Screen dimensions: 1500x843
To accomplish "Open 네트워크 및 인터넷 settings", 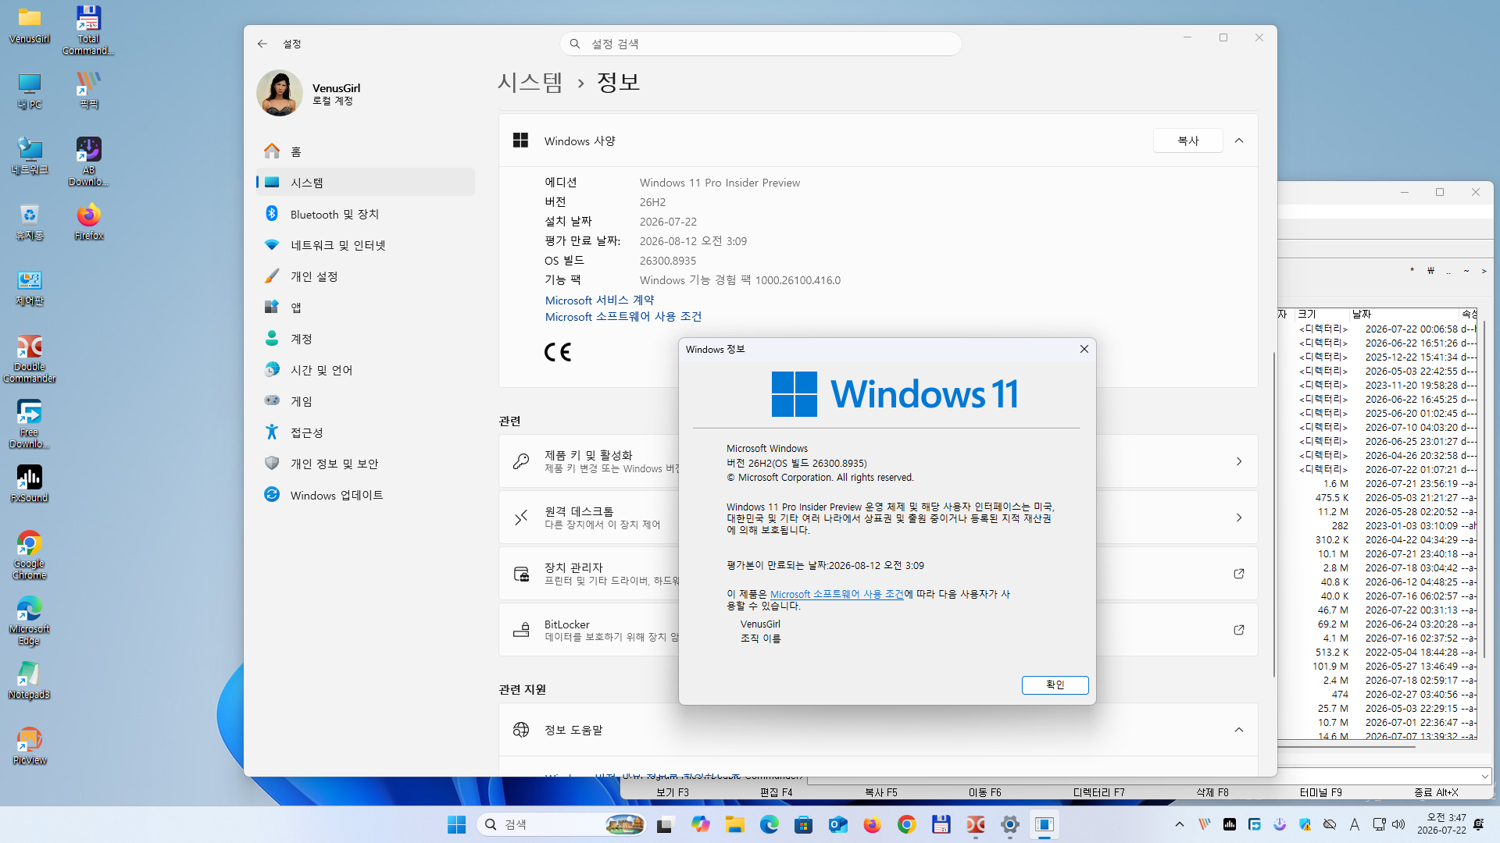I will [366, 245].
